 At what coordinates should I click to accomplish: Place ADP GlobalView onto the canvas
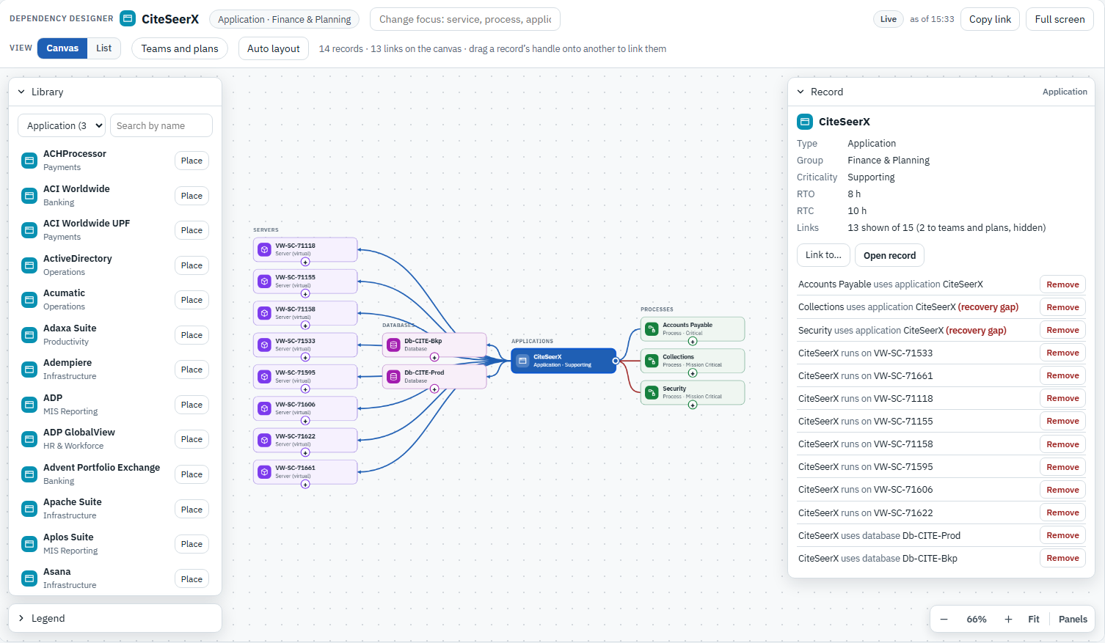(192, 439)
